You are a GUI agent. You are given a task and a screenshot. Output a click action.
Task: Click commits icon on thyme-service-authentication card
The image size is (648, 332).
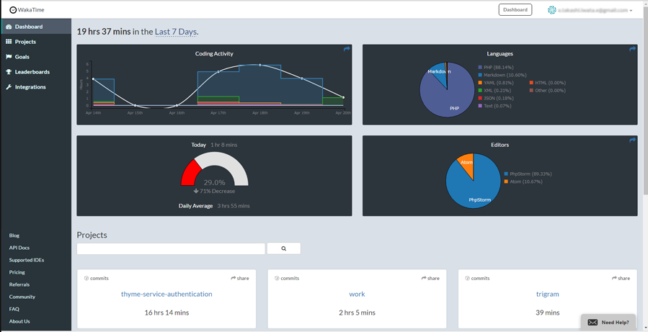click(86, 278)
